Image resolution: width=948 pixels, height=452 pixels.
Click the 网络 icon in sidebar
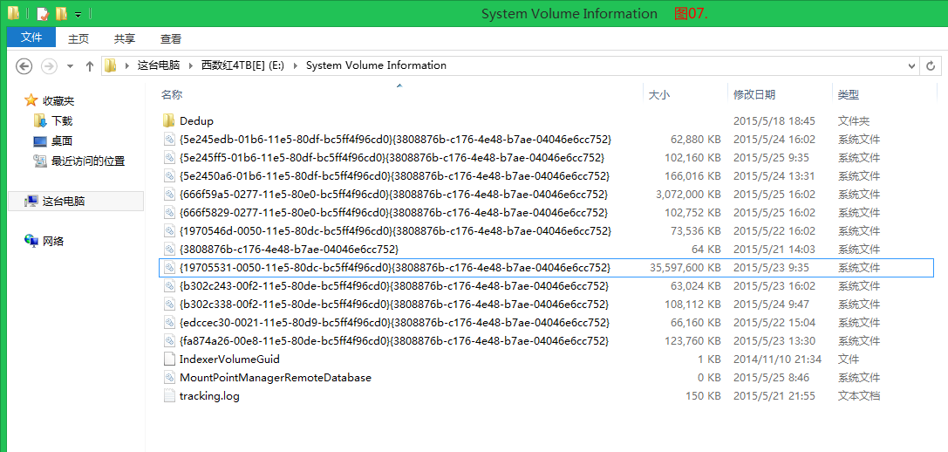coord(31,241)
